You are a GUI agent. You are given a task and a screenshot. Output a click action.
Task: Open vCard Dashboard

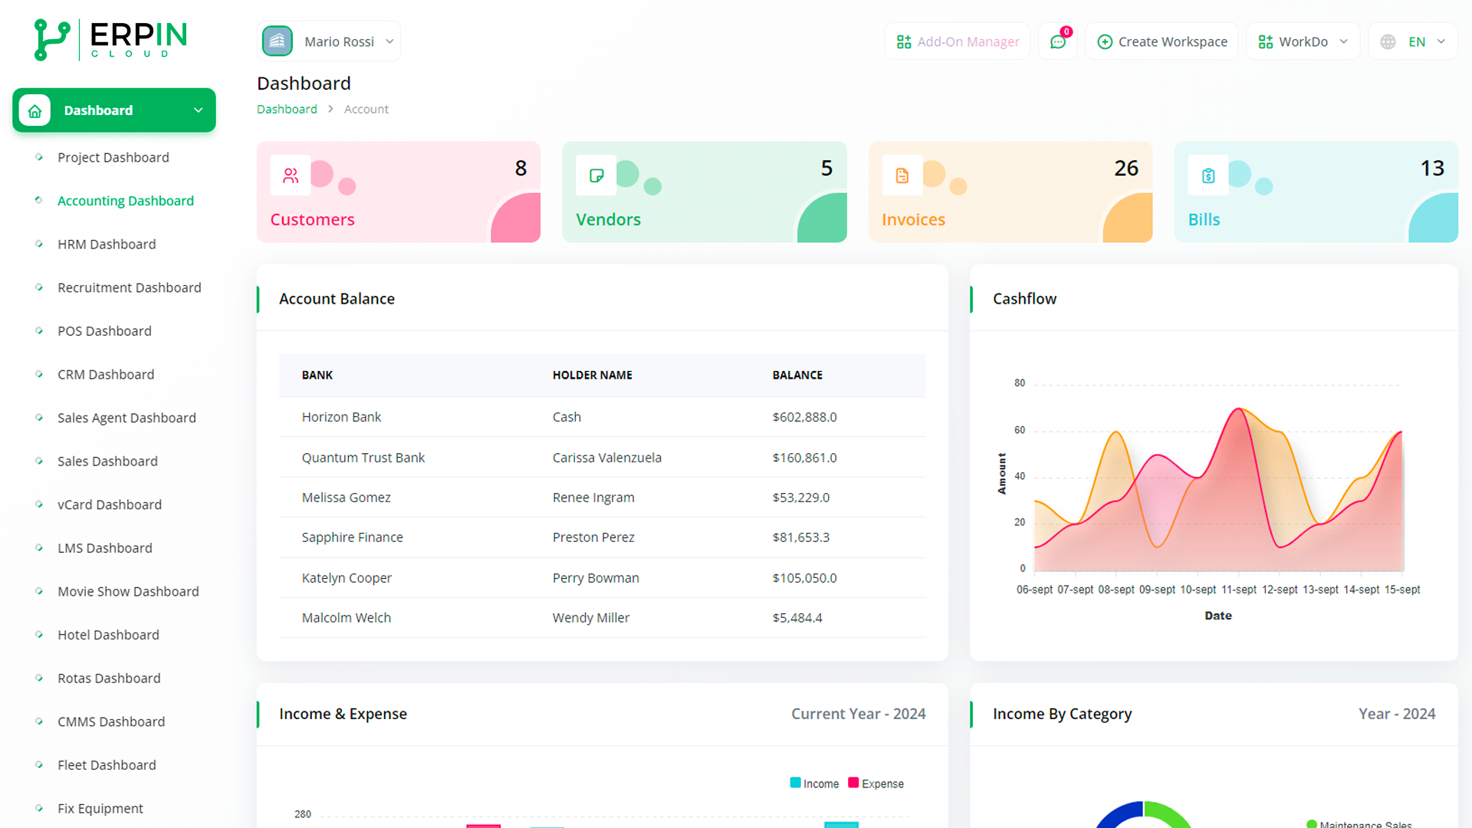(110, 504)
